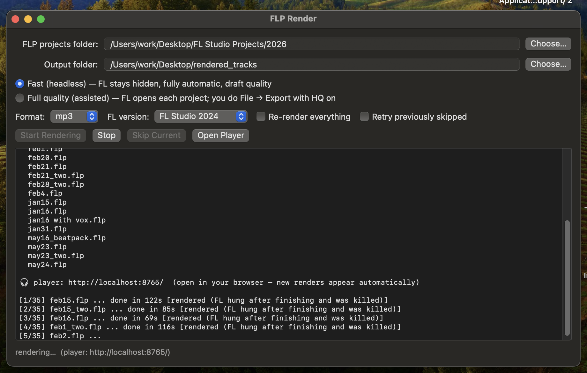587x373 pixels.
Task: Open the FL version dropdown
Action: click(201, 116)
